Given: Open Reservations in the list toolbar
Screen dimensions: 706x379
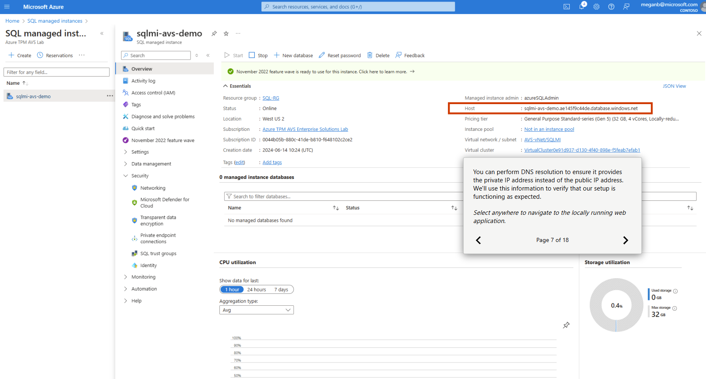Looking at the screenshot, I should pyautogui.click(x=55, y=55).
